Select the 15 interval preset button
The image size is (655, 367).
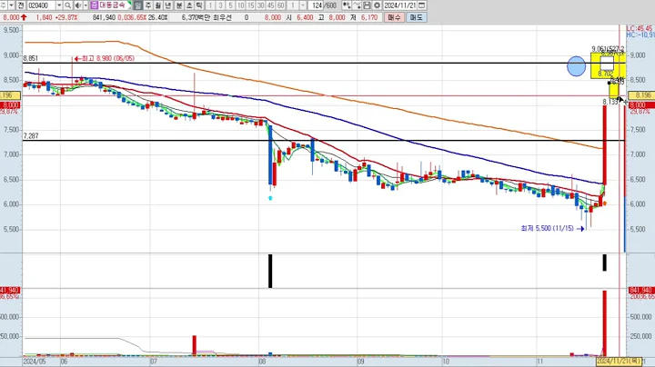coord(251,5)
